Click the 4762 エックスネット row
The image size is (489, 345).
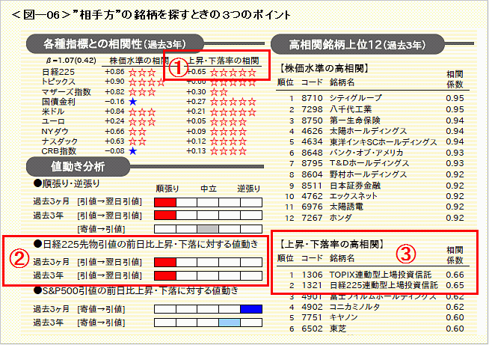pyautogui.click(x=373, y=196)
